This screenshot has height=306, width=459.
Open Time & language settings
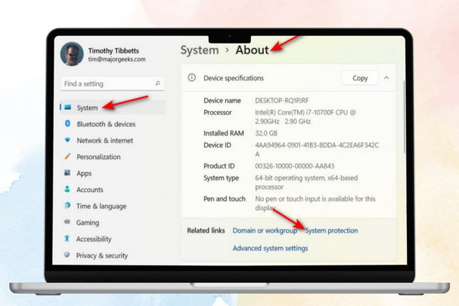(101, 206)
